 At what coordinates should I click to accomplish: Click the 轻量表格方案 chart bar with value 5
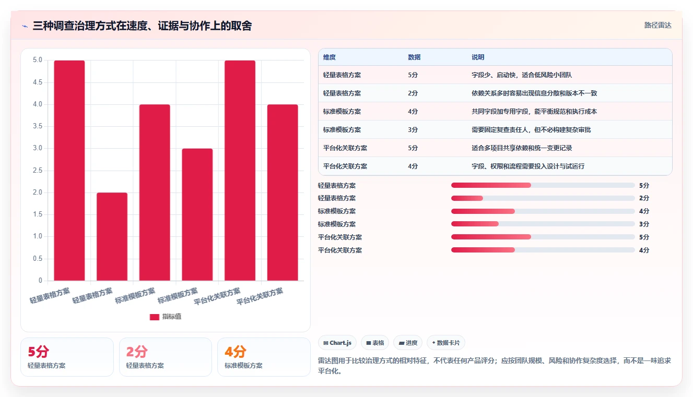69,171
